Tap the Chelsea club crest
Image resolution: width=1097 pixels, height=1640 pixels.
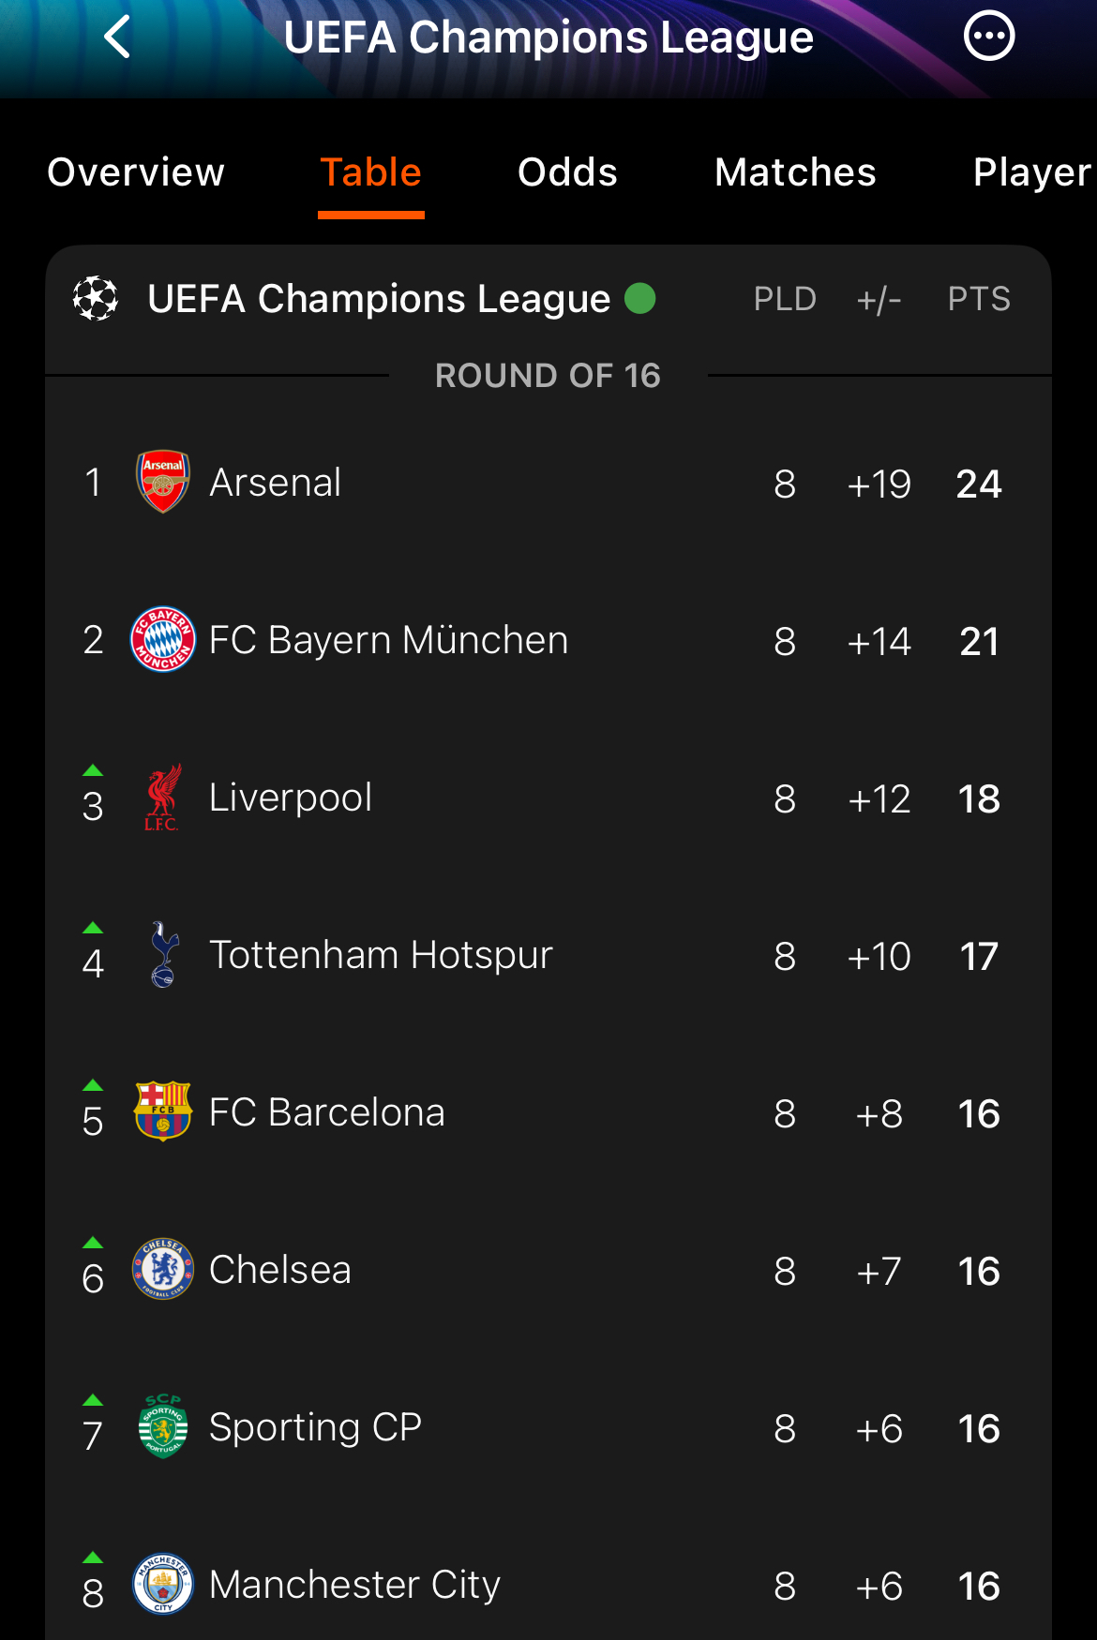(163, 1270)
